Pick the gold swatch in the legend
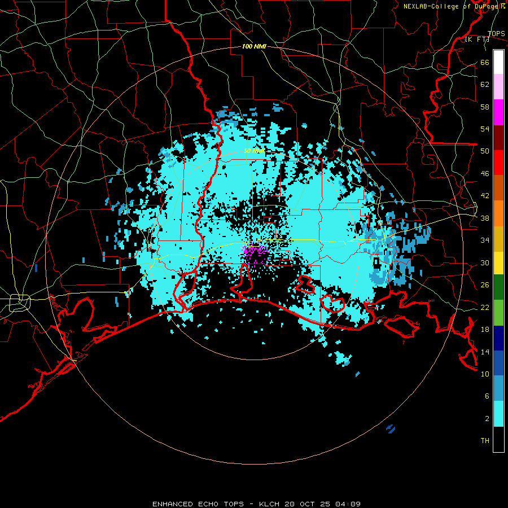 (x=498, y=239)
